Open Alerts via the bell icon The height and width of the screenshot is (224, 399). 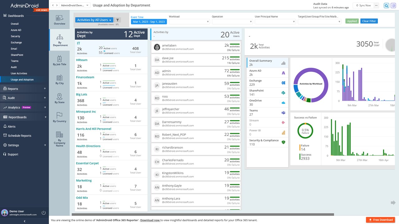[x=5, y=127]
